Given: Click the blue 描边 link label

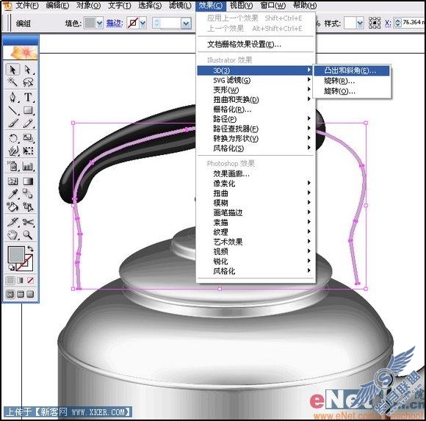Looking at the screenshot, I should tap(115, 24).
